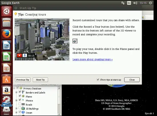Open the Amazon launcher icon
The height and width of the screenshot is (116, 157).
(6, 91)
